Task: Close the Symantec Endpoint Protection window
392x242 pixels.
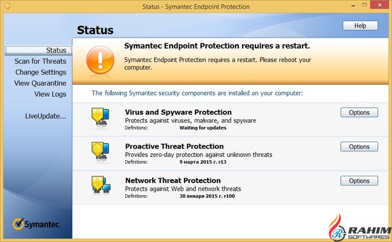Action: click(380, 6)
